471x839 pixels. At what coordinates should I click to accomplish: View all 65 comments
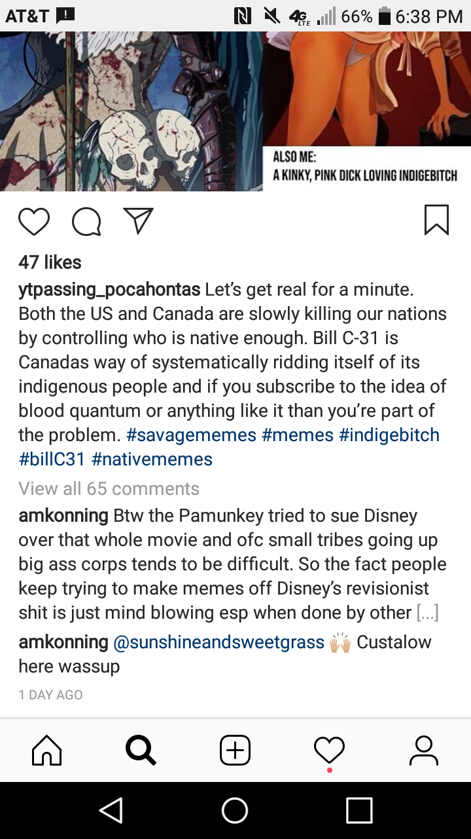109,489
